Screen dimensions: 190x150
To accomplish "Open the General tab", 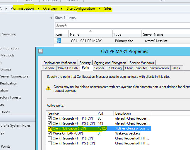I will [49, 68].
